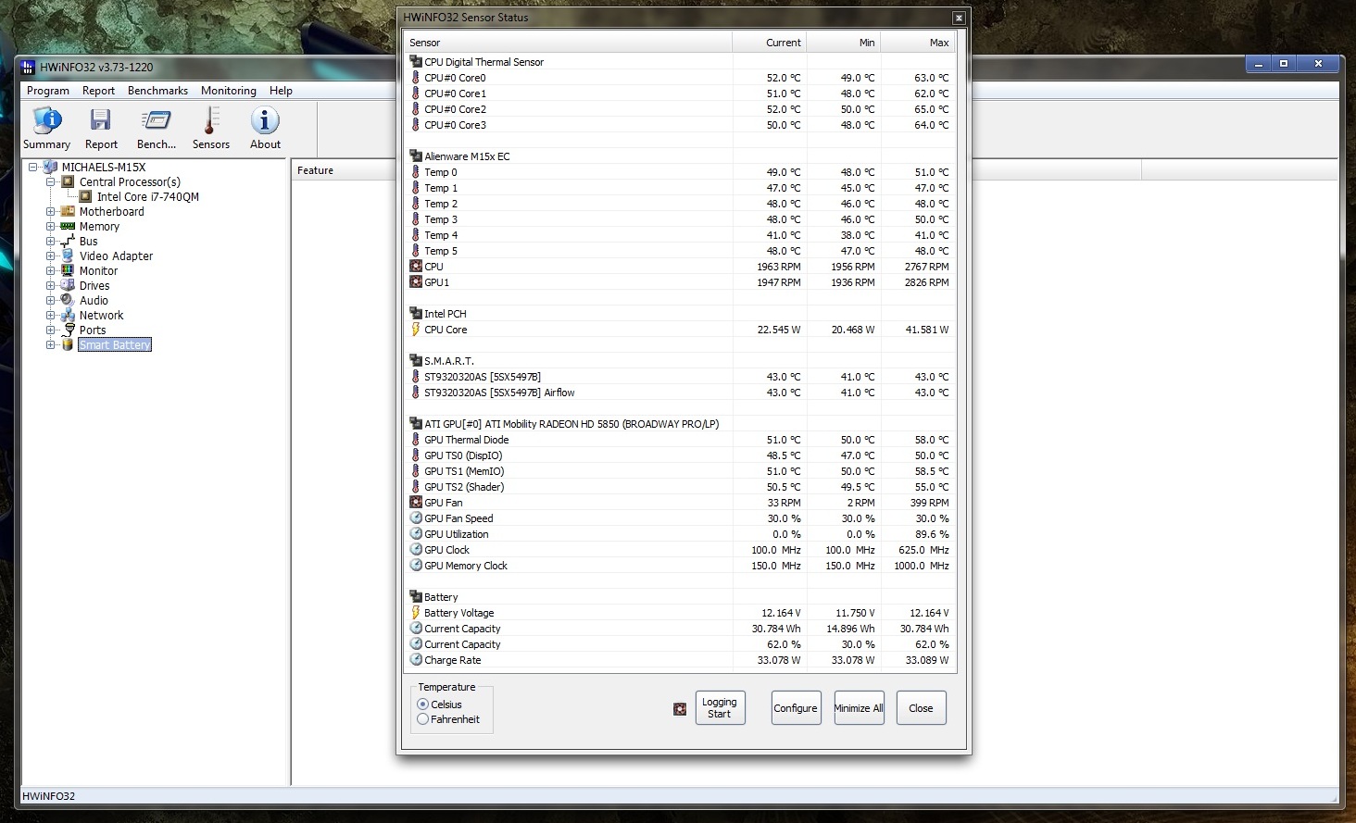Click chip icon of Alienware M15x EC
Image resolution: width=1356 pixels, height=823 pixels.
coord(416,156)
